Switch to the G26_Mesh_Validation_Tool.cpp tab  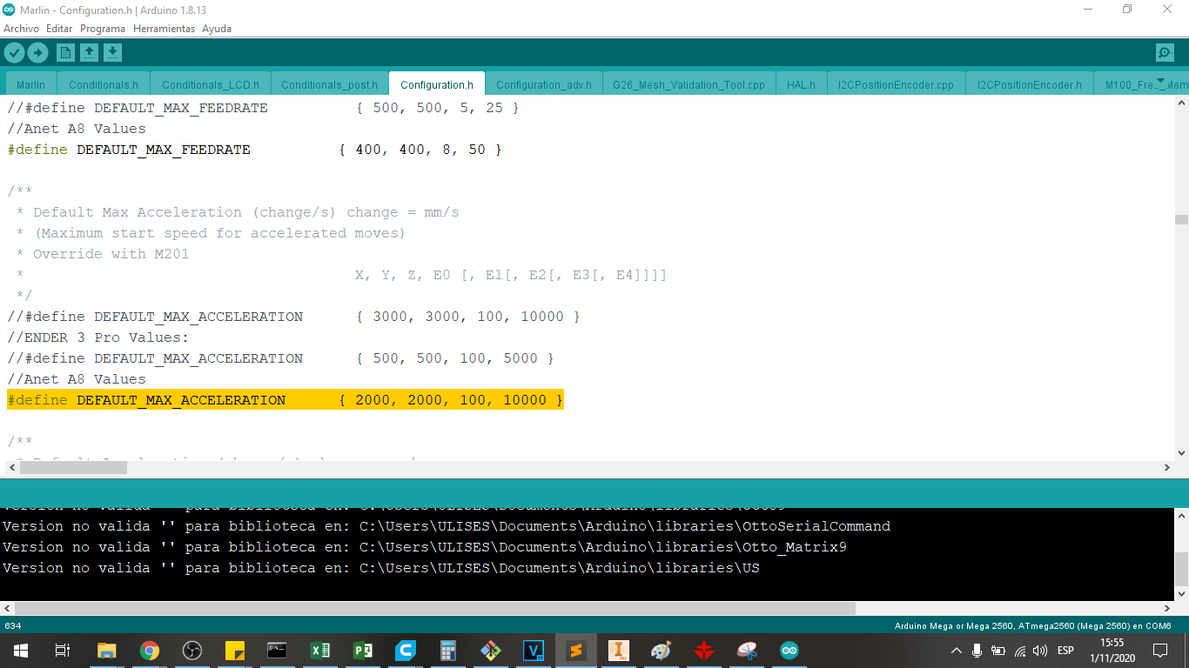(689, 84)
